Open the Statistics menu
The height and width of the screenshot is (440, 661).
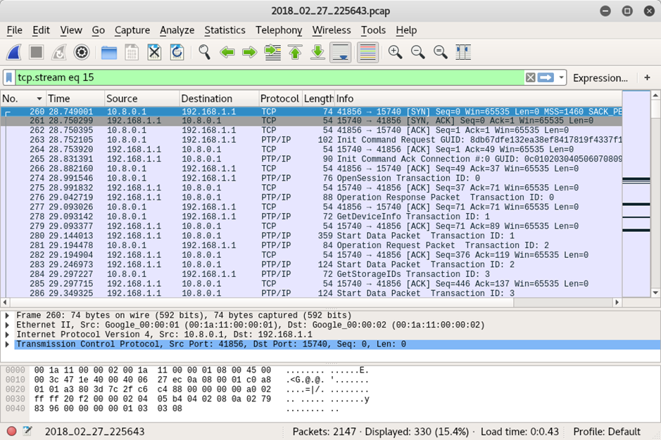225,30
